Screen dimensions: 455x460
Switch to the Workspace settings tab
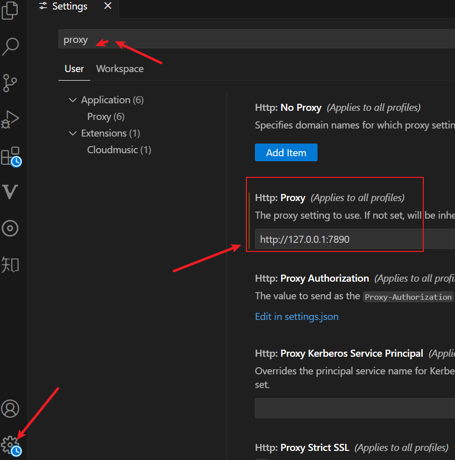point(120,69)
